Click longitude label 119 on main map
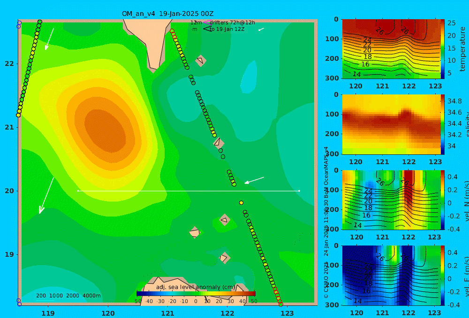Image resolution: width=469 pixels, height=318 pixels. pyautogui.click(x=48, y=313)
